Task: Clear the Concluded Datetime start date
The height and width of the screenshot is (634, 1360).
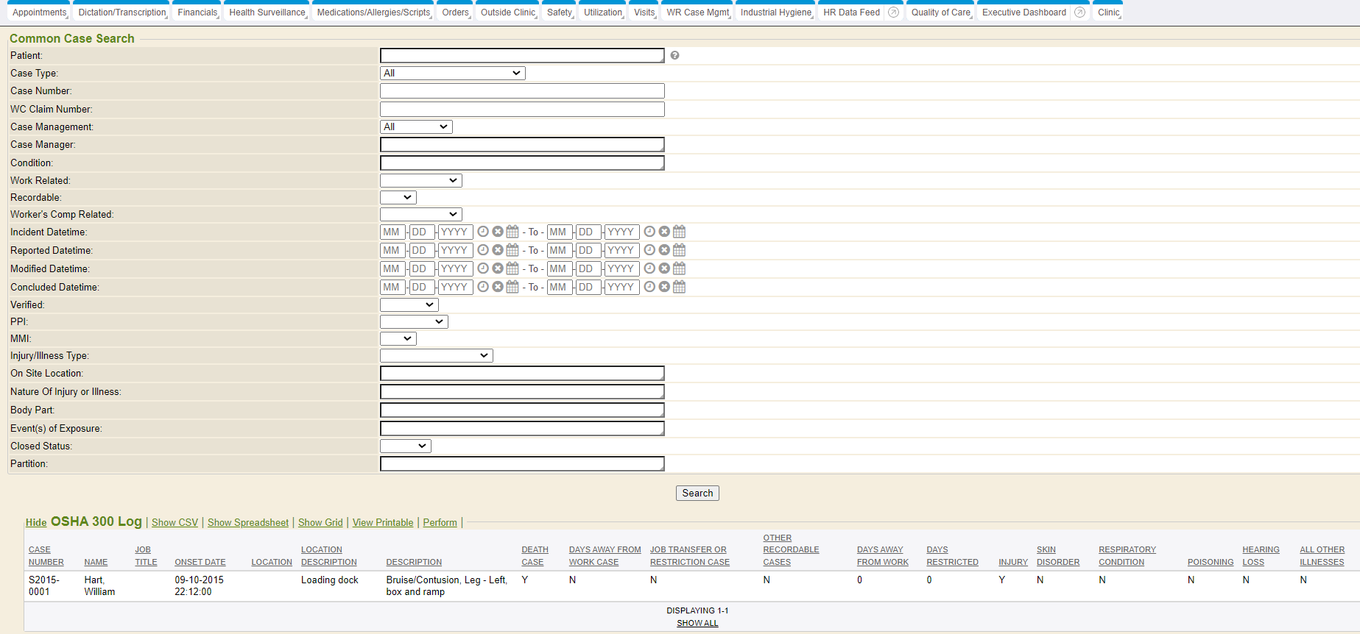Action: point(498,287)
